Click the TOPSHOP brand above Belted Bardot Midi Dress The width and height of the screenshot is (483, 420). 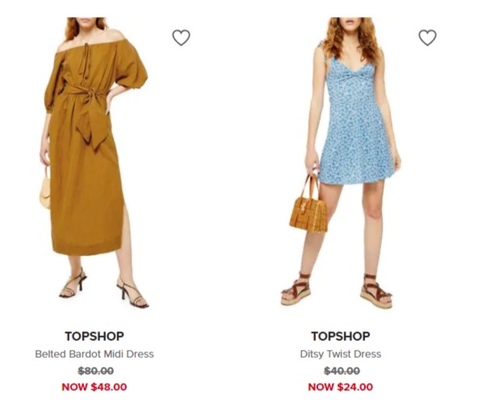pyautogui.click(x=94, y=336)
